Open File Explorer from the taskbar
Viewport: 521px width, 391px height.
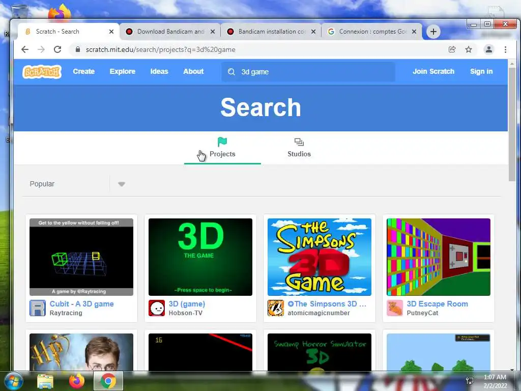[x=45, y=381]
